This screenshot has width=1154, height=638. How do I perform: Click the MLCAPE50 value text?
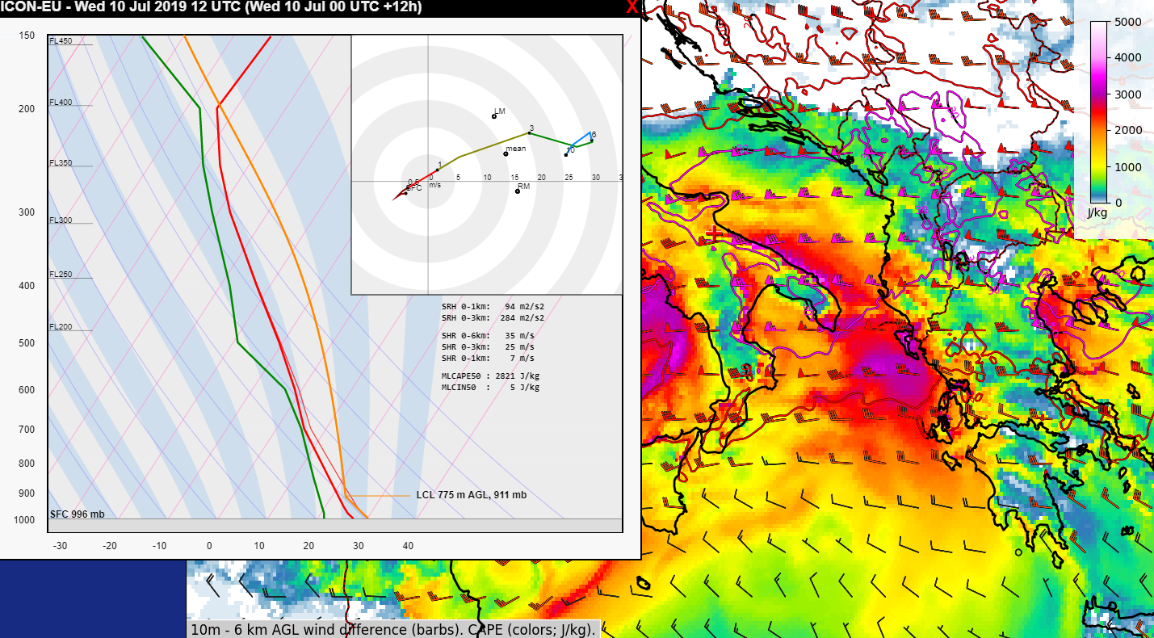(490, 376)
